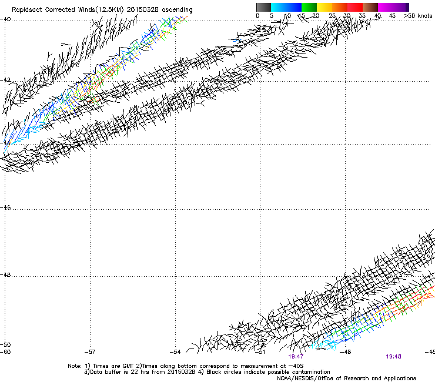This screenshot has height=382, width=435.
Task: Click the gray 0–5 knots color swatch
Action: tap(263, 7)
